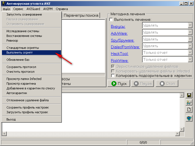Expand the HackTool action dropdown

click(190, 53)
